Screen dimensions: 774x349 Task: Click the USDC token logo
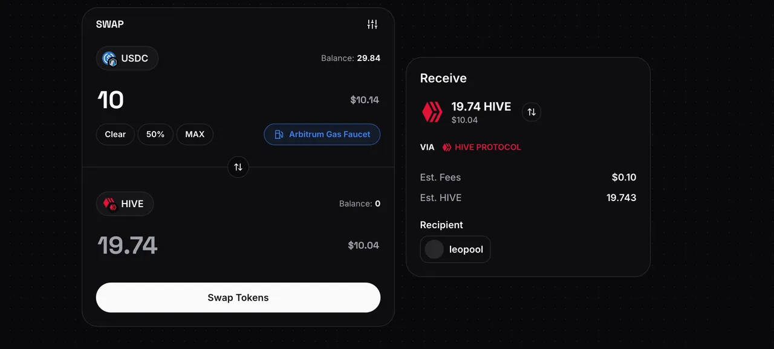coord(109,59)
